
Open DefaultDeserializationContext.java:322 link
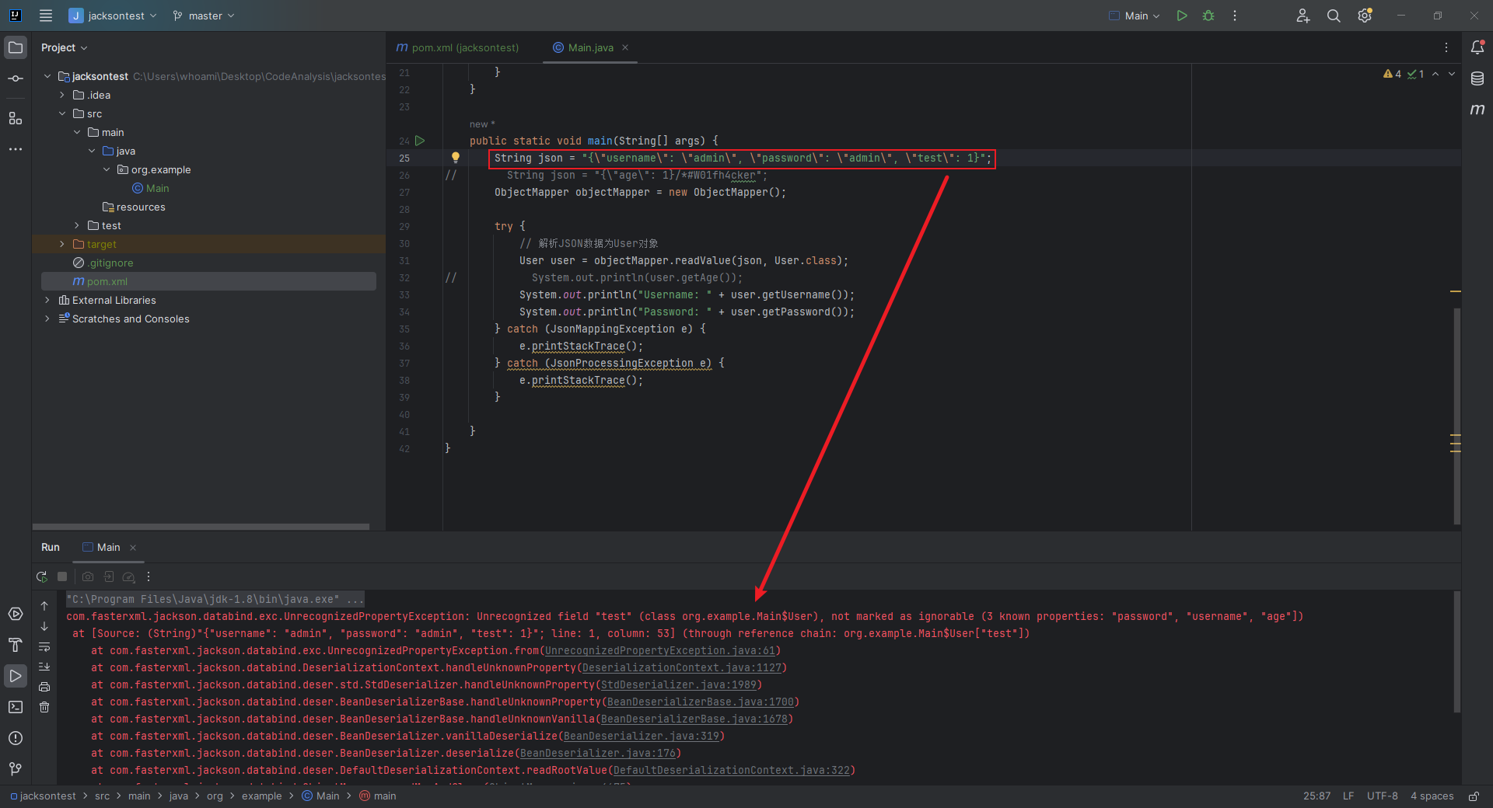(732, 770)
